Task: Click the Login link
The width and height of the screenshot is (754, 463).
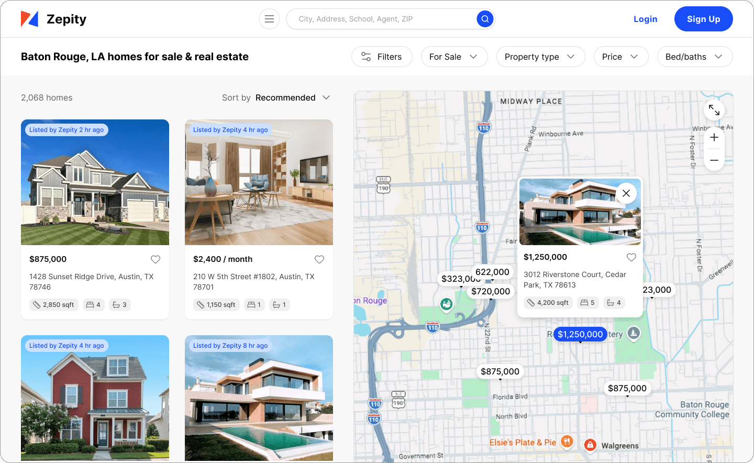Action: (x=645, y=19)
